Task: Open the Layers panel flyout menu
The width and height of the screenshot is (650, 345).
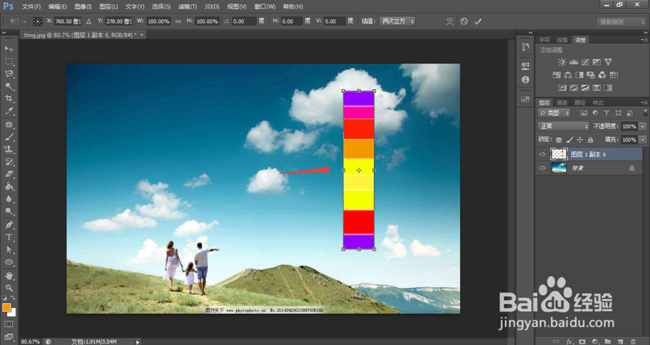Action: click(644, 102)
